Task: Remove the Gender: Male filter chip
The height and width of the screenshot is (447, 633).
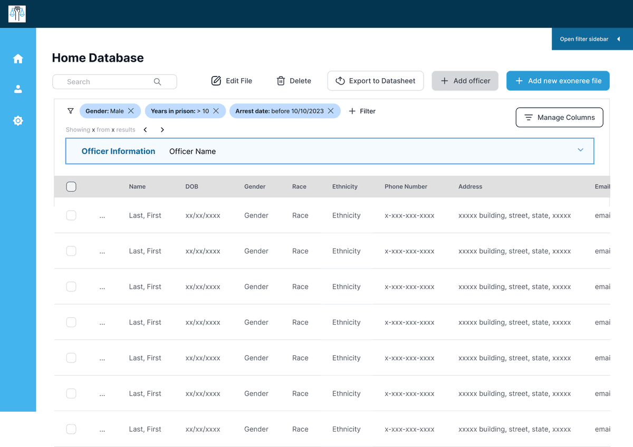Action: [131, 111]
